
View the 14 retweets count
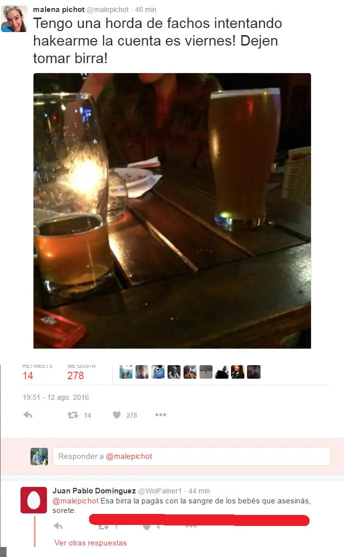28,376
